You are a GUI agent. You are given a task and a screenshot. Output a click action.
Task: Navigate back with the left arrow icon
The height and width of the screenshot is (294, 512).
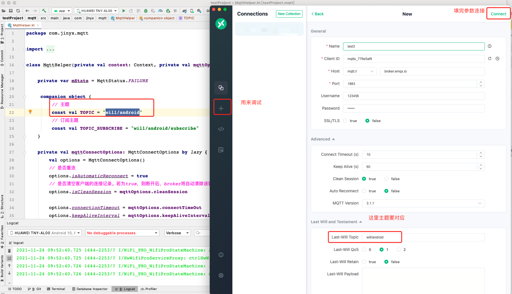pos(27,11)
